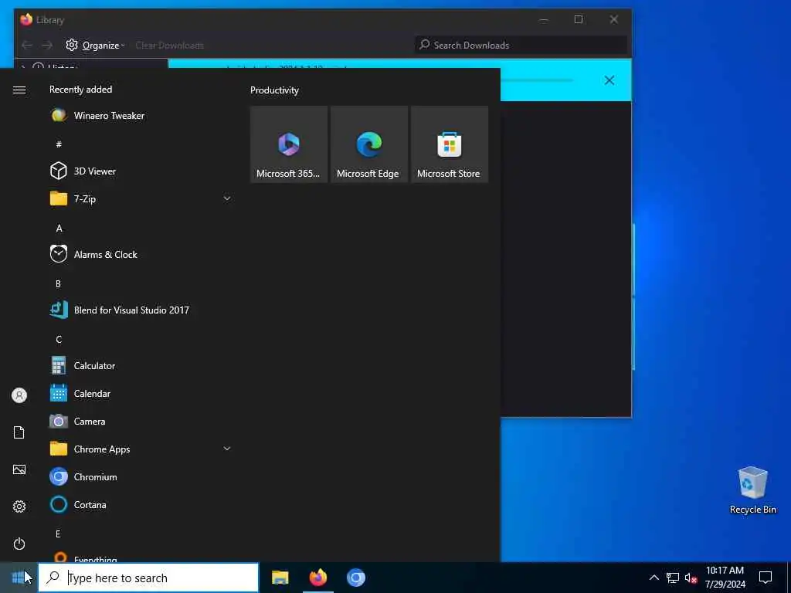Open the Microsoft Edge tile
791x593 pixels.
click(x=368, y=144)
